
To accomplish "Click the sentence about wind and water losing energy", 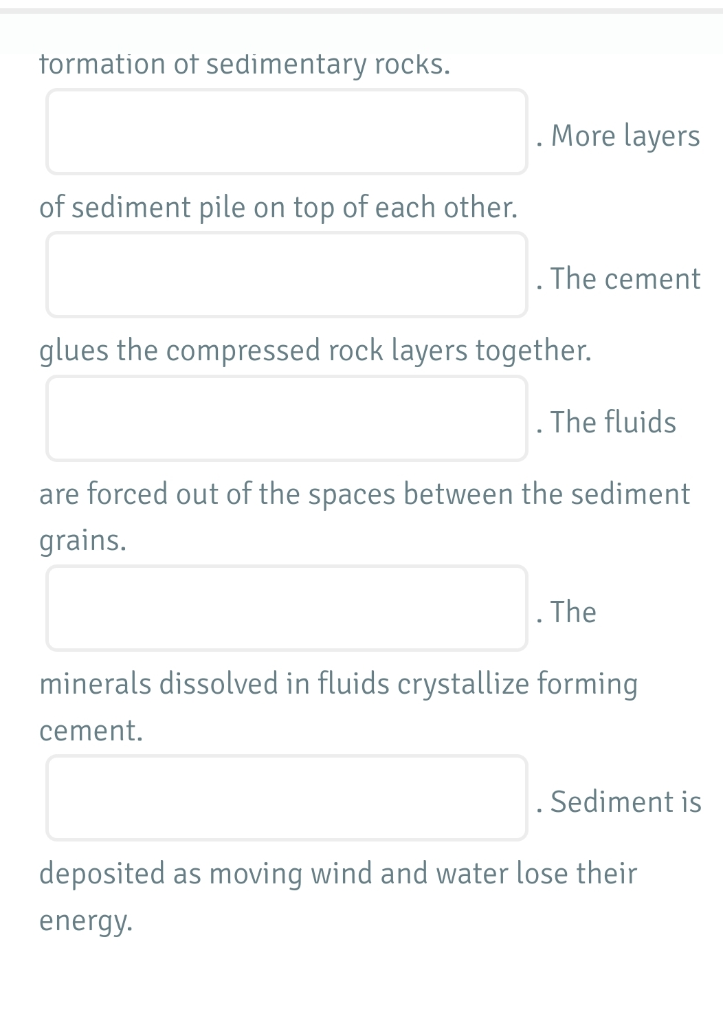I will (338, 872).
